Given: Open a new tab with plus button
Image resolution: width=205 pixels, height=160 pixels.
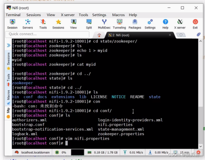Looking at the screenshot, I should pyautogui.click(x=181, y=35).
